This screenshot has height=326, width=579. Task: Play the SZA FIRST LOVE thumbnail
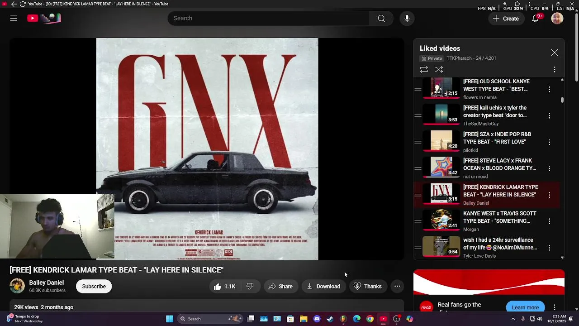click(441, 141)
